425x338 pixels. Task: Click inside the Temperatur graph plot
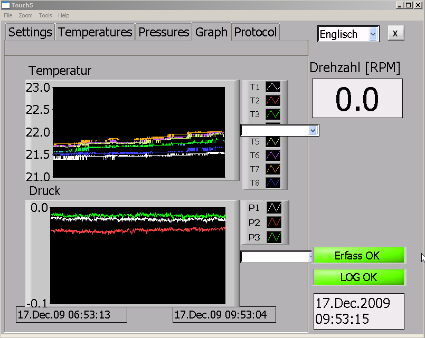(139, 132)
